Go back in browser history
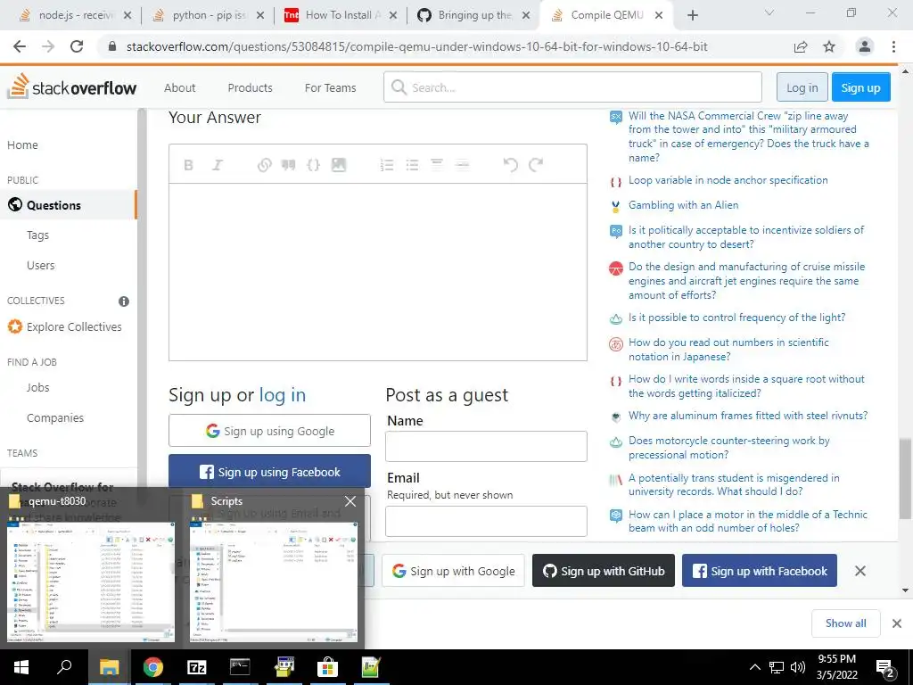Screen dimensions: 913x685 click(x=20, y=46)
